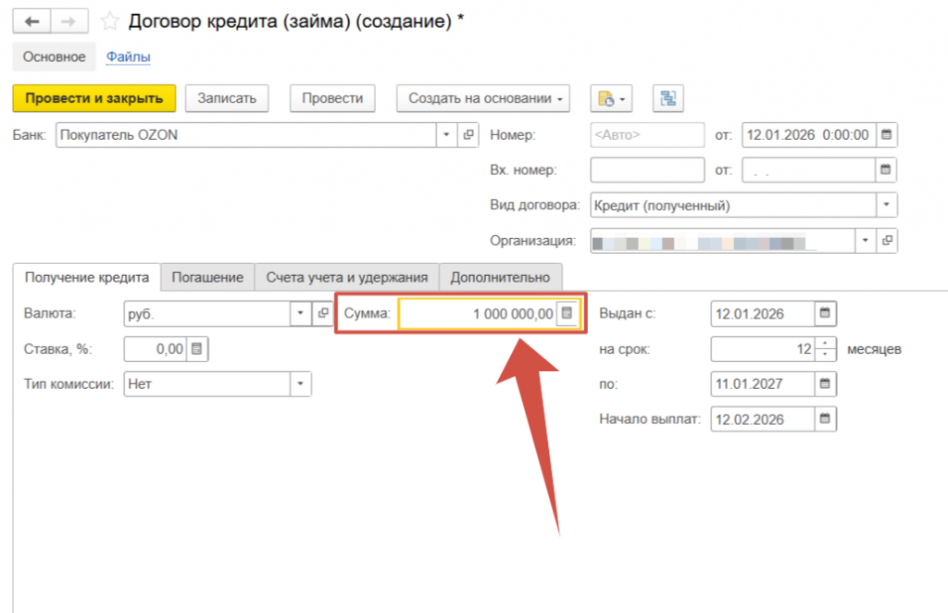This screenshot has height=613, width=948.
Task: Click the Вх. номер input field
Action: 646,170
